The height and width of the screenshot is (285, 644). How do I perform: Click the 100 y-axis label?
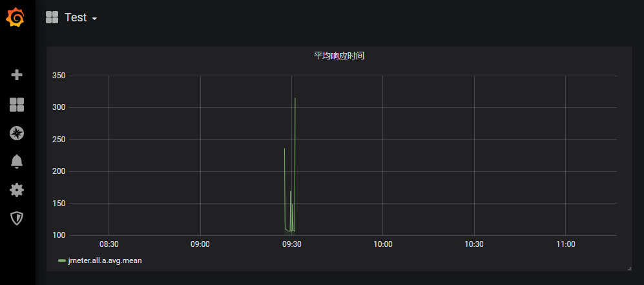59,235
